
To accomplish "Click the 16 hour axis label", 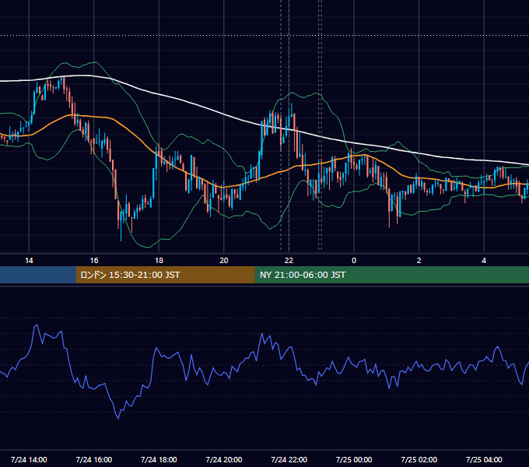I will (x=94, y=261).
